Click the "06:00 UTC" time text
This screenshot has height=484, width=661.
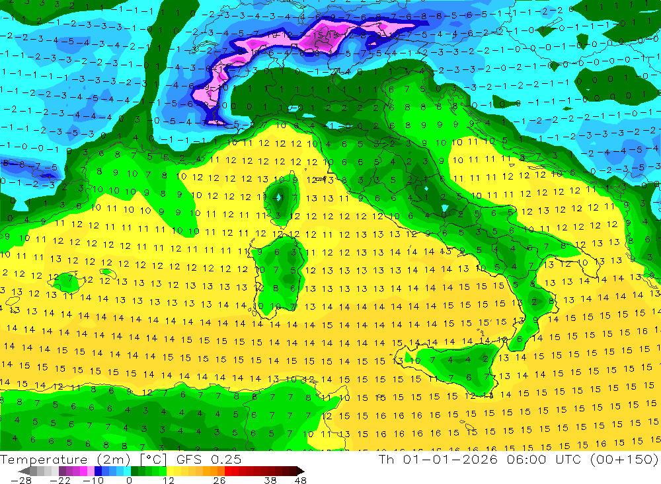tap(544, 459)
